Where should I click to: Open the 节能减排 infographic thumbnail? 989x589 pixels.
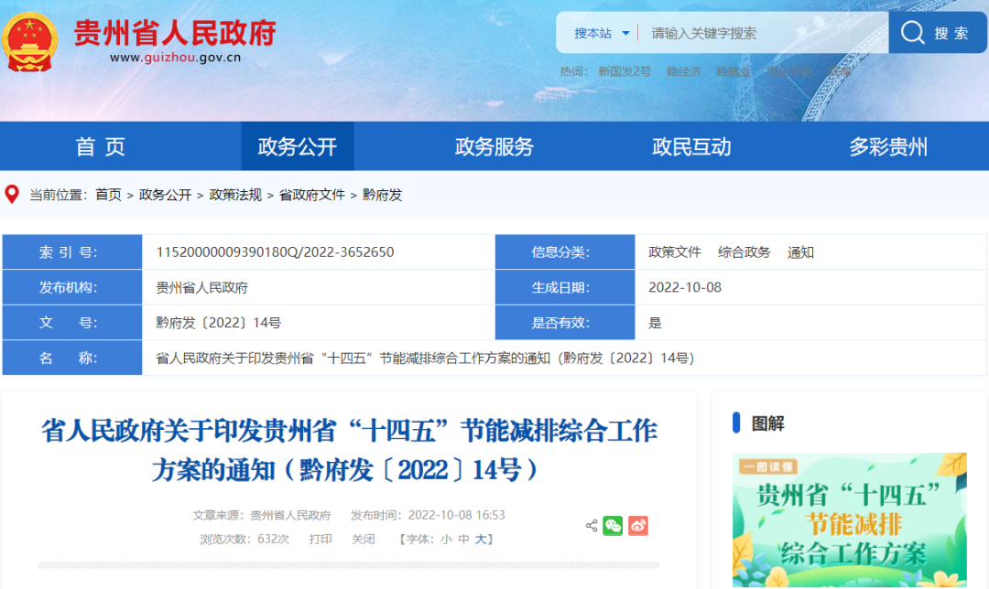point(849,519)
